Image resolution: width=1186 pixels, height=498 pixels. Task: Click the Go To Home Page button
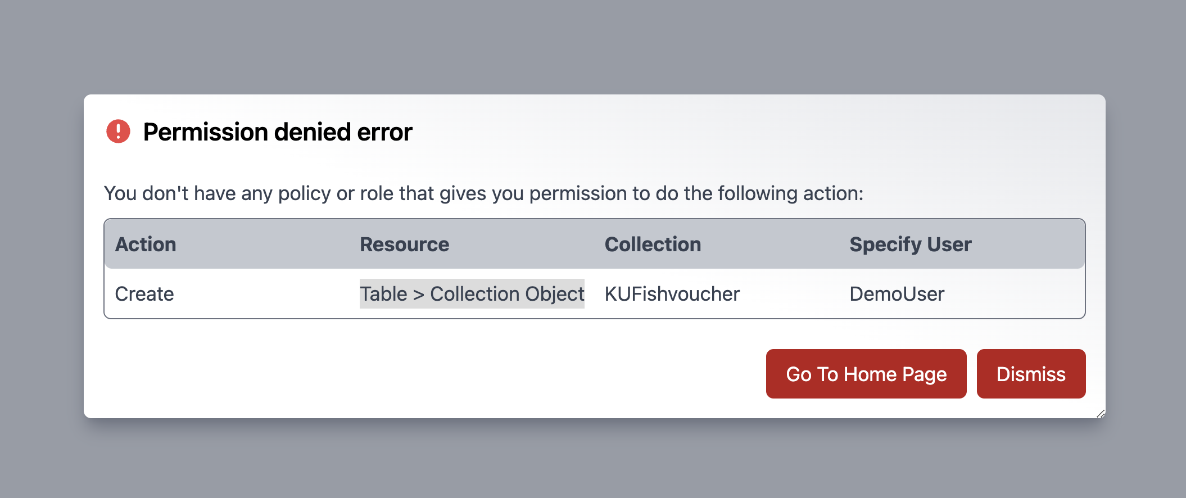[x=866, y=373]
